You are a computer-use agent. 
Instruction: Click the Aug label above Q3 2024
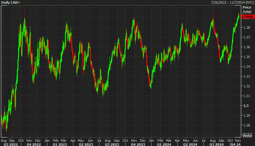213,140
